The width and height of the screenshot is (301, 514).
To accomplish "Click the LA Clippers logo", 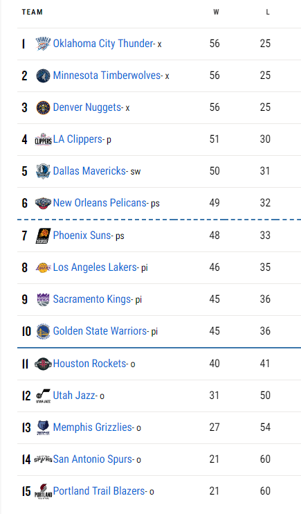I will [x=43, y=139].
